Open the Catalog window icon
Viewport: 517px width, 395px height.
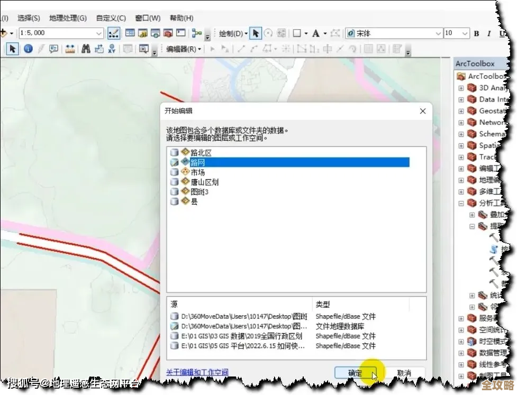coord(142,33)
